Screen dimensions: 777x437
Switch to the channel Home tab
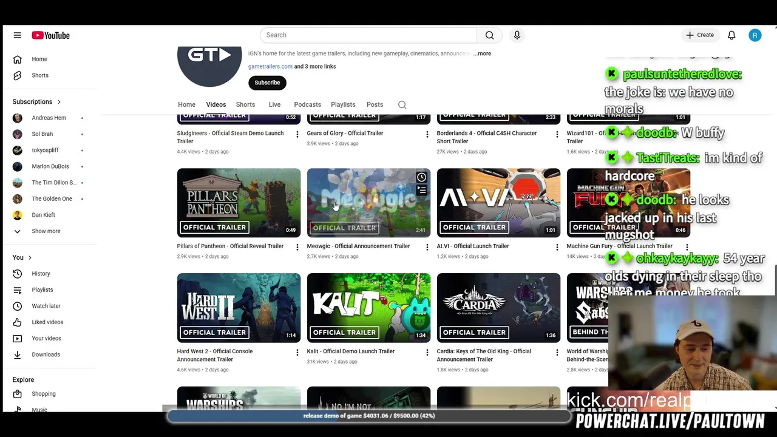click(186, 104)
